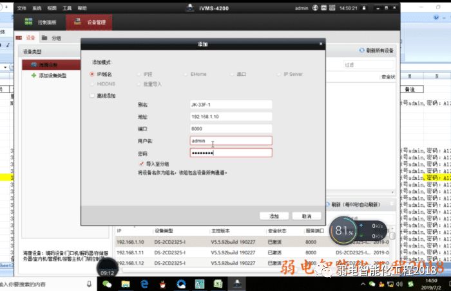This screenshot has width=451, height=291.
Task: Click the volume icon in system tray
Action: [x=399, y=284]
